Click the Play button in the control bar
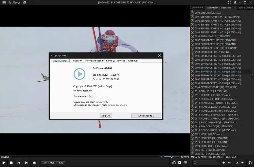This screenshot has height=167, width=254. pyautogui.click(x=4, y=163)
